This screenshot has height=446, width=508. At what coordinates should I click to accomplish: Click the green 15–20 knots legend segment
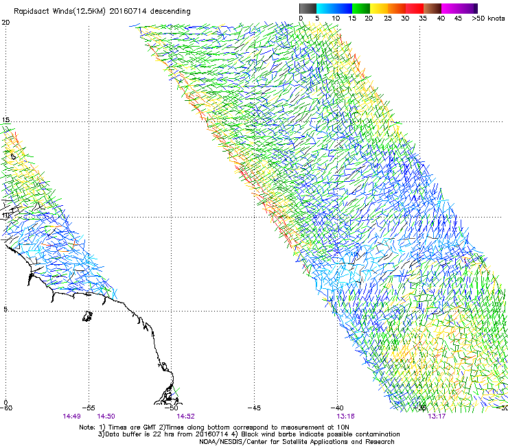coord(361,8)
